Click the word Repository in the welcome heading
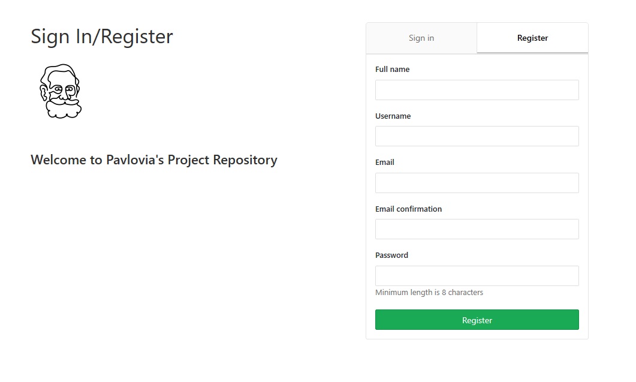636x382 pixels. coord(245,160)
